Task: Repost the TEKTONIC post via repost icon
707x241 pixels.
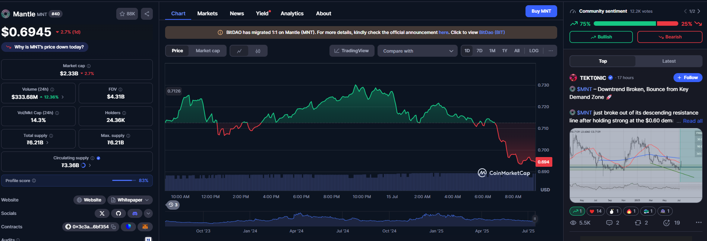Action: [x=638, y=223]
